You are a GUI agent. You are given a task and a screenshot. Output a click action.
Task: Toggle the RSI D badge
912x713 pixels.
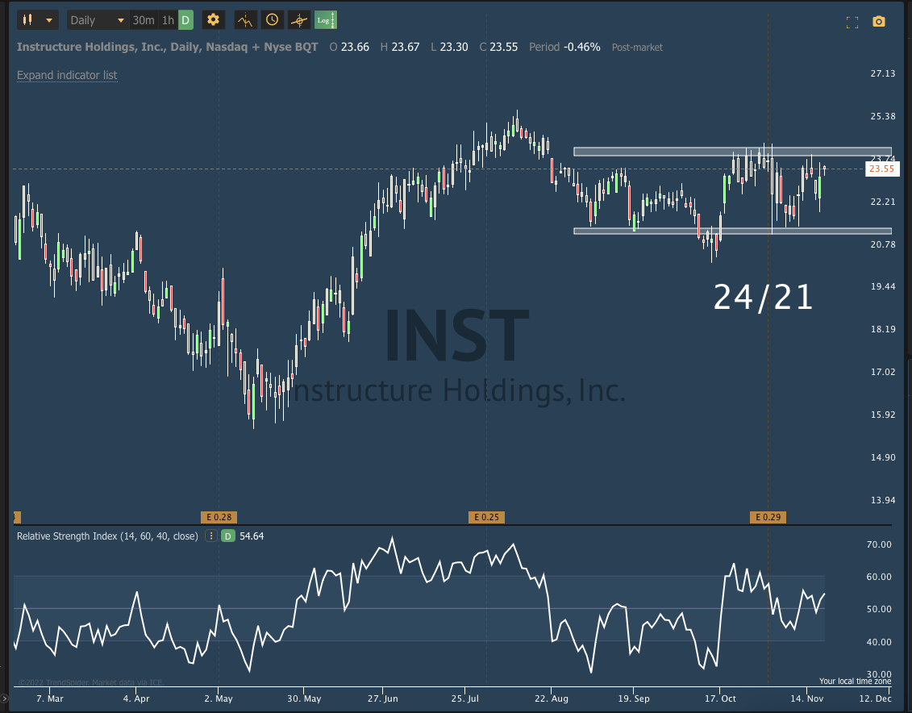pos(227,536)
